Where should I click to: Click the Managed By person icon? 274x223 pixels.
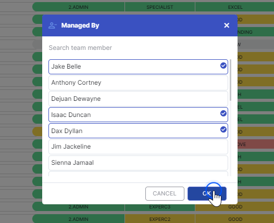(53, 25)
